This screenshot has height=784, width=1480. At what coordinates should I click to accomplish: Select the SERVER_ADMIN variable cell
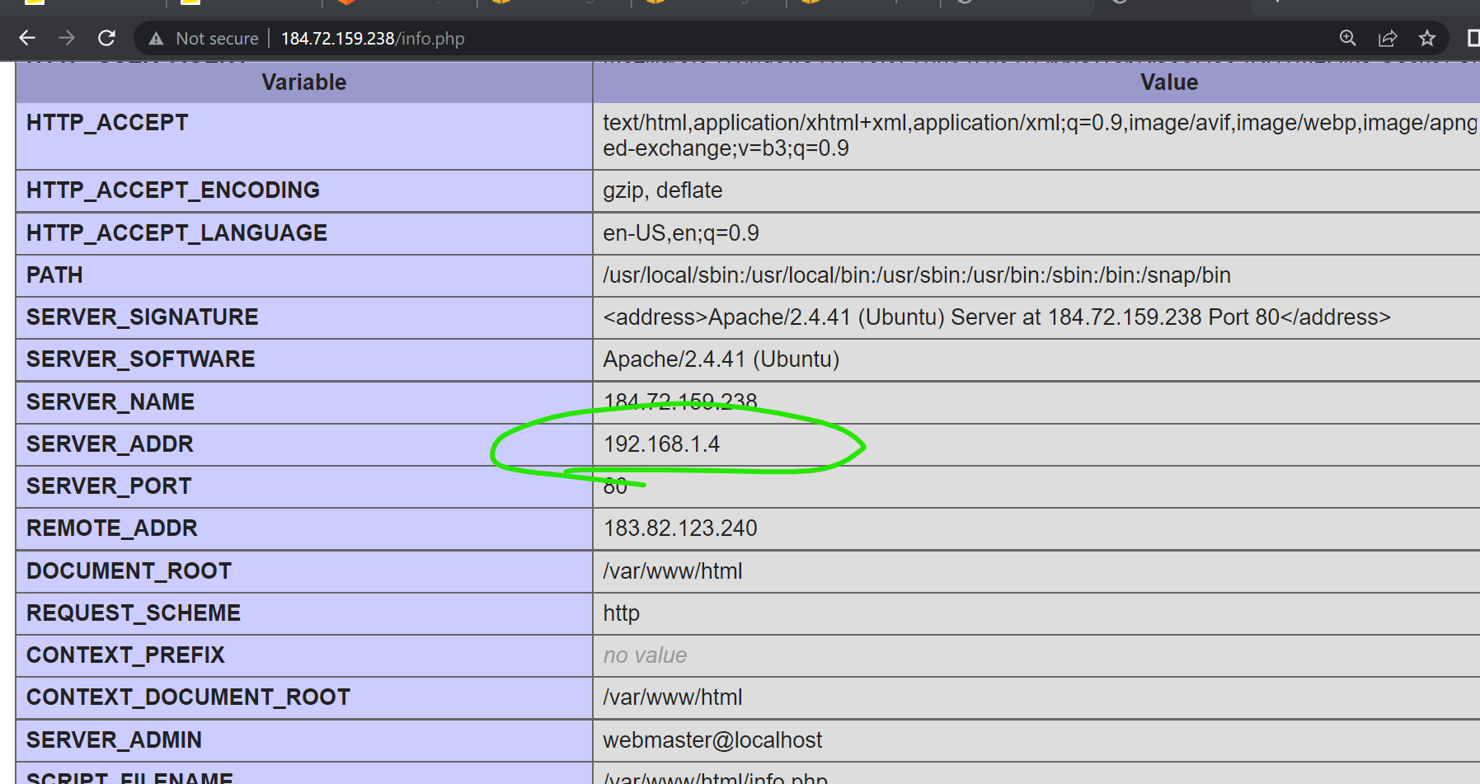tap(304, 740)
